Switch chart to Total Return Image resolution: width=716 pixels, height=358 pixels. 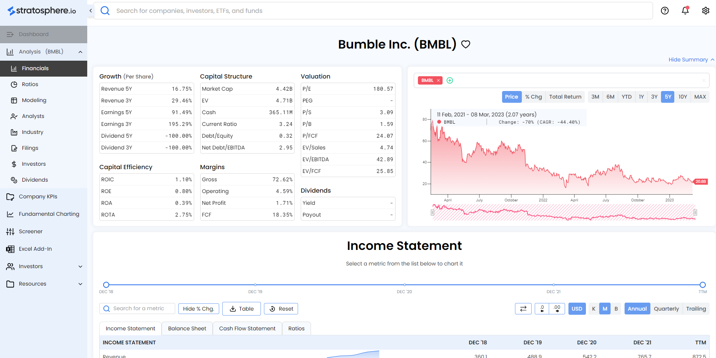[565, 97]
